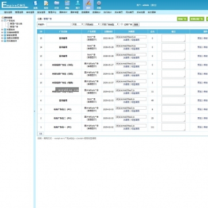Select 排行统计 in the quick menu bar
Screen dimensions: 208x208
coord(107,12)
